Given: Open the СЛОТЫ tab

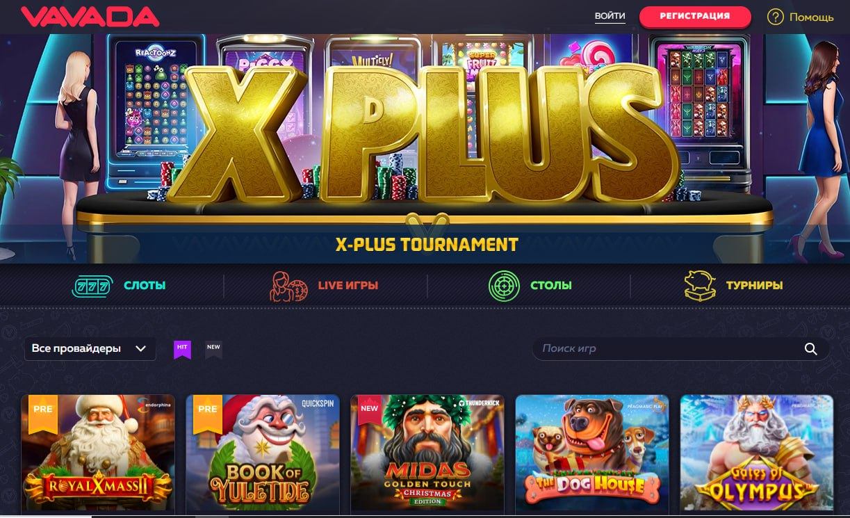Looking at the screenshot, I should [145, 285].
